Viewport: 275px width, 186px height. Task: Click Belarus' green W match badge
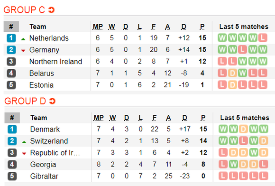pos(242,73)
